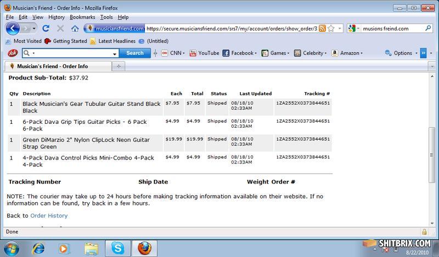Viewport: 439px width, 257px height.
Task: Open the File menu
Action: (x=10, y=17)
